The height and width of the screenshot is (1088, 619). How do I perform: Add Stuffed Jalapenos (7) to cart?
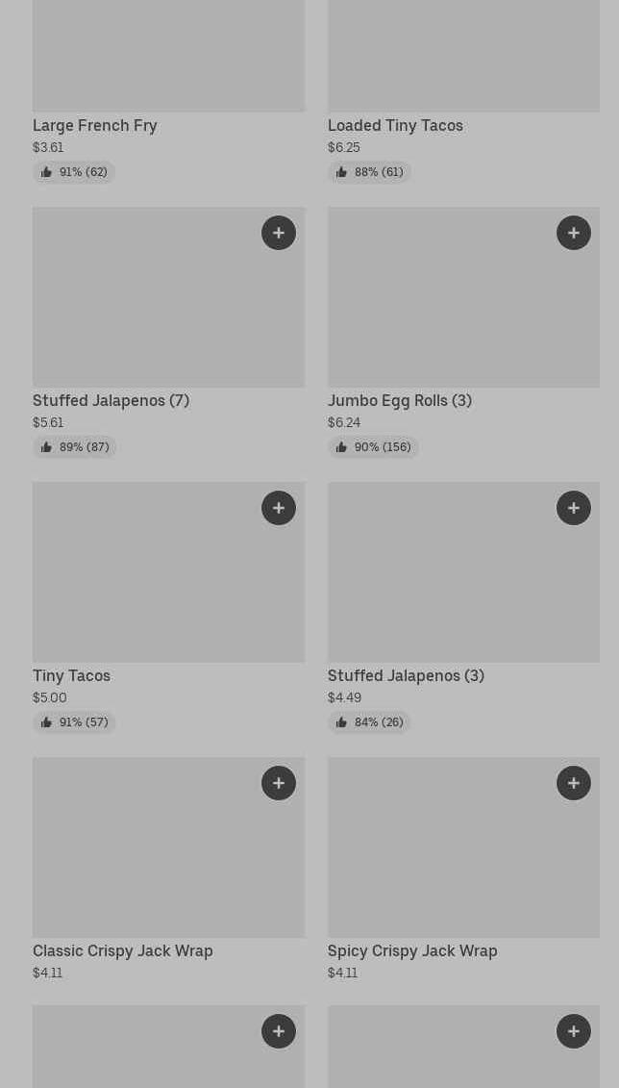pos(279,233)
